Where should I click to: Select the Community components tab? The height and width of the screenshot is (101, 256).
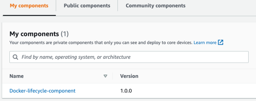pos(155,6)
